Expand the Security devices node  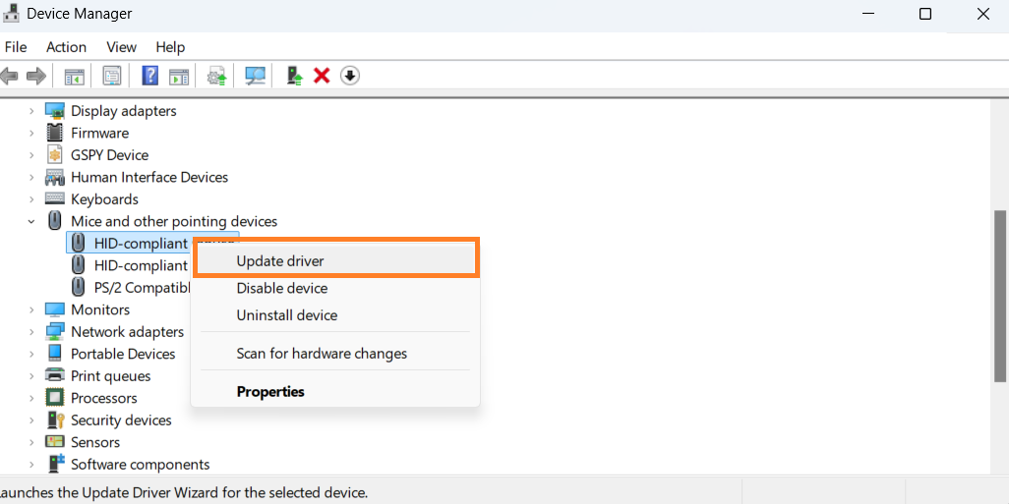point(30,420)
